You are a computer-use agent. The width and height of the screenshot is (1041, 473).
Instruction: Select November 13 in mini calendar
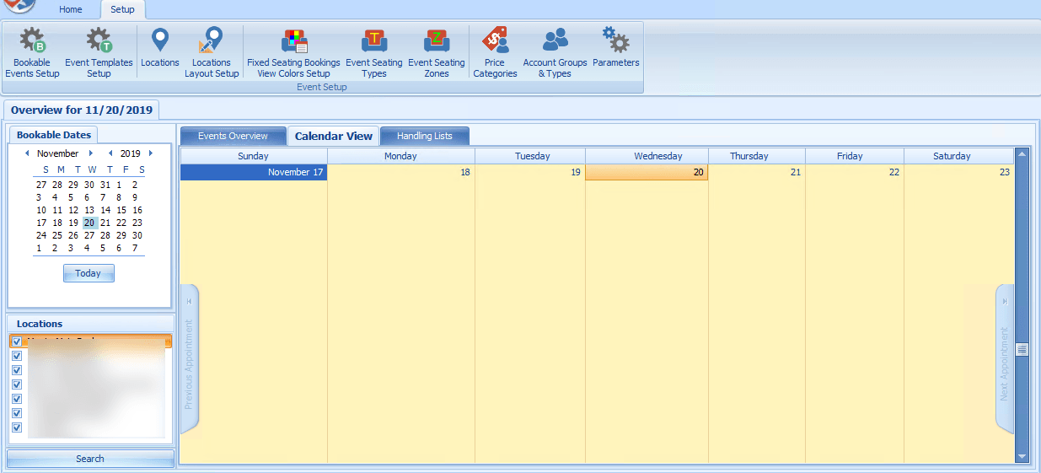89,210
